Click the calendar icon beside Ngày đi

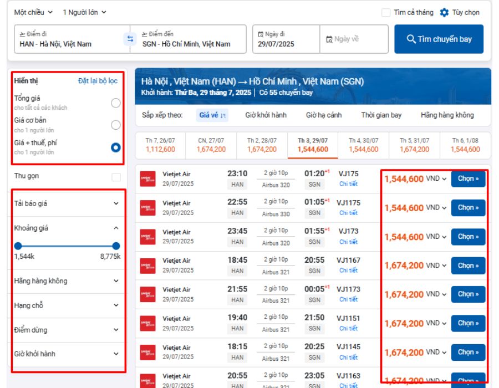pyautogui.click(x=261, y=34)
